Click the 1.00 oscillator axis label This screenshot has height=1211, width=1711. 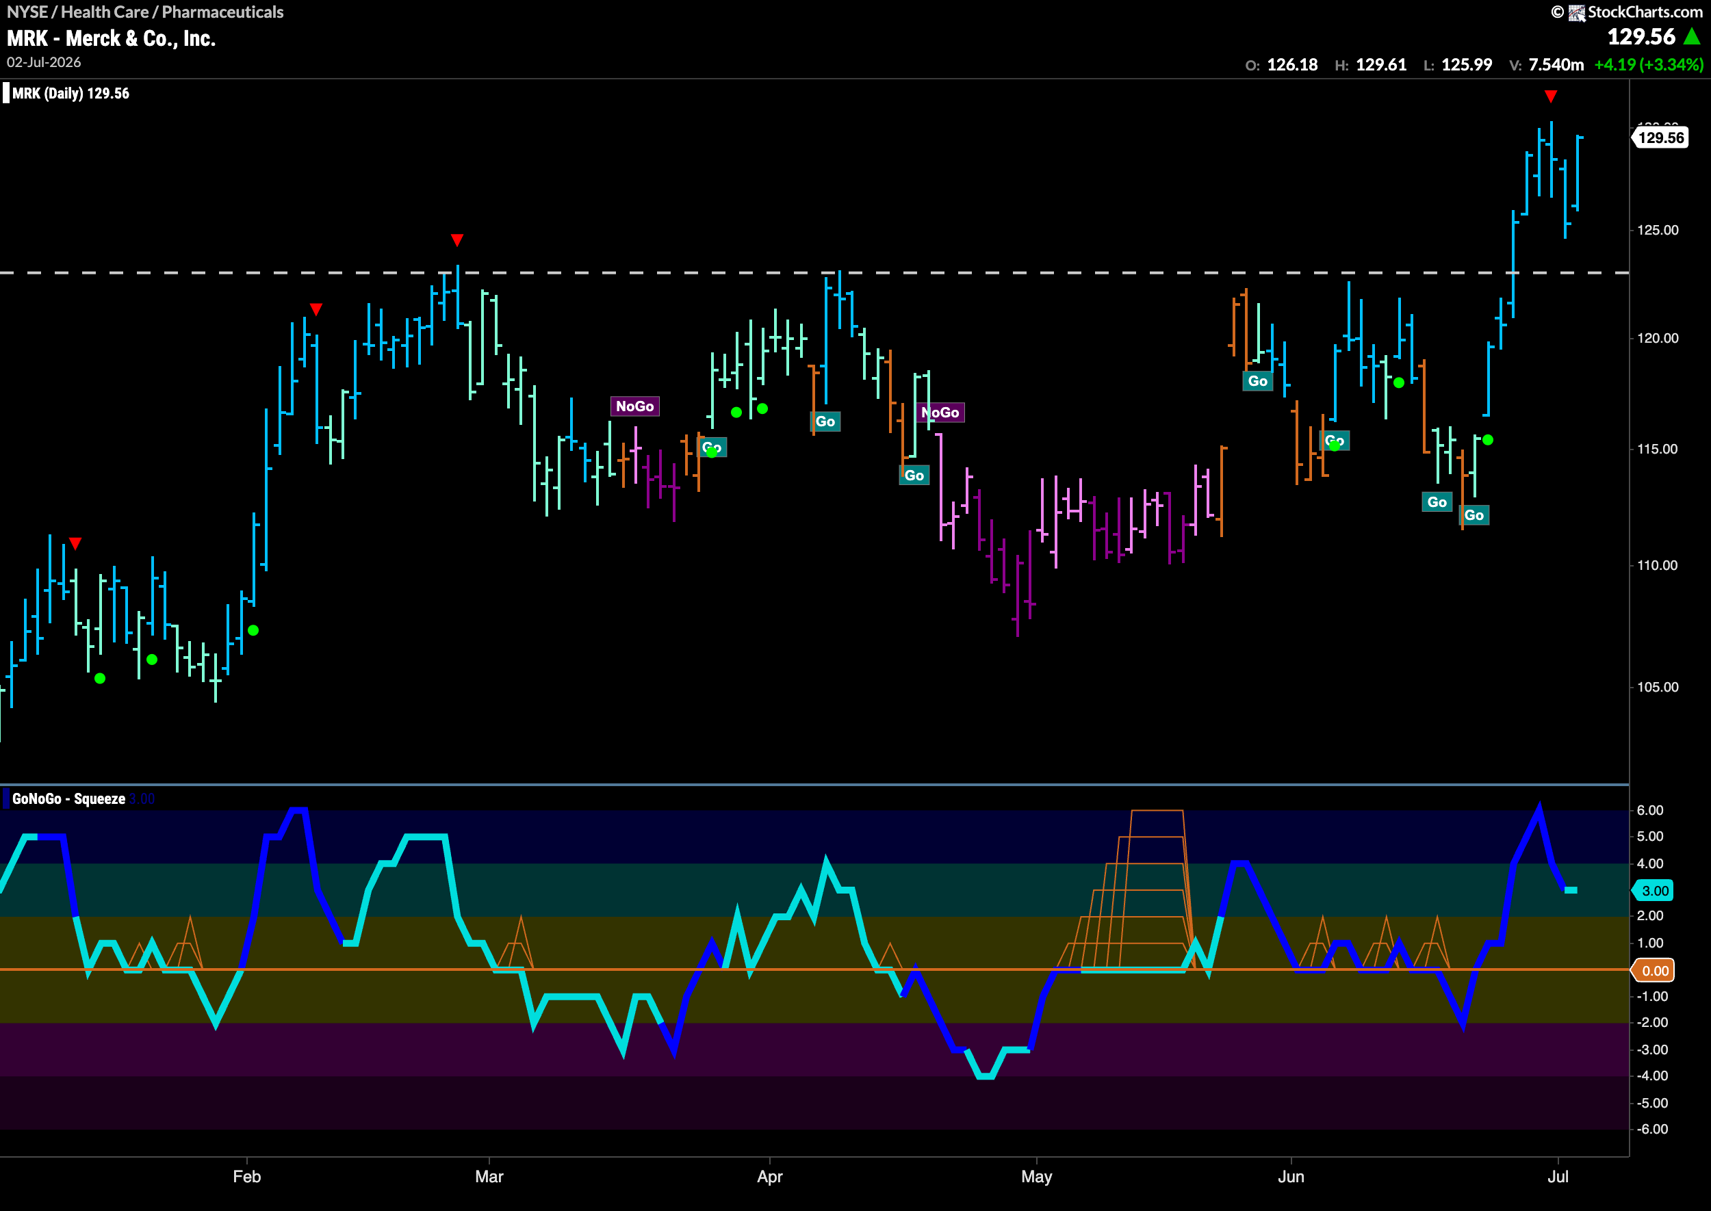coord(1650,943)
